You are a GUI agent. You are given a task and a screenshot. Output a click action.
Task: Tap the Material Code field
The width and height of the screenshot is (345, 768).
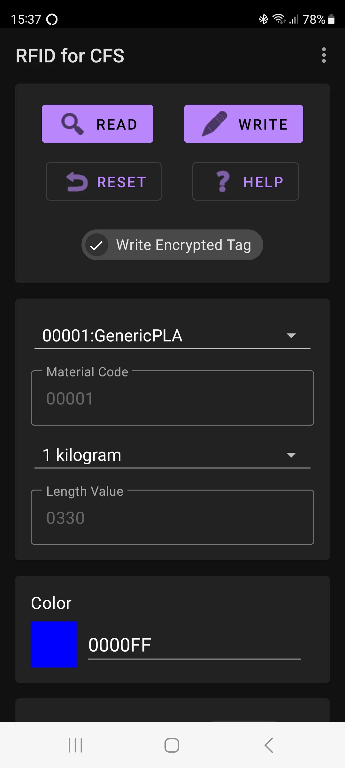[x=172, y=398]
